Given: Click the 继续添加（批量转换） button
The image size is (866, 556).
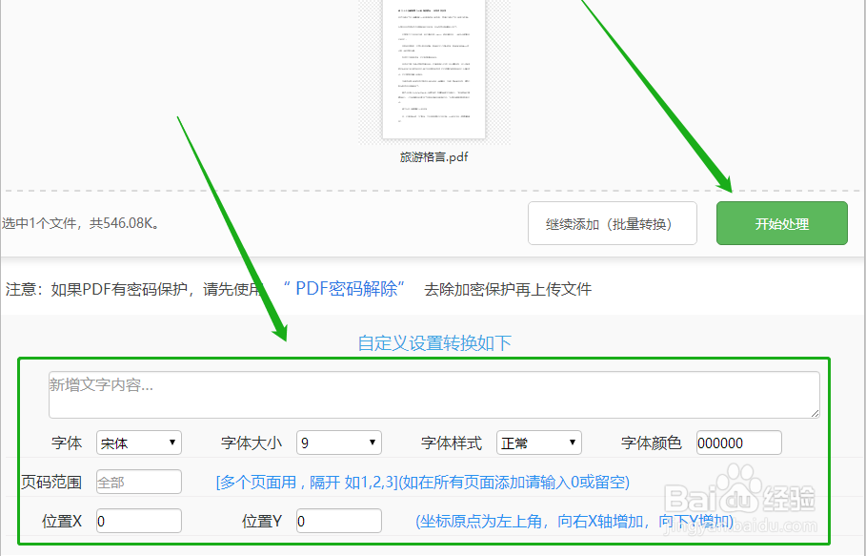Looking at the screenshot, I should click(x=613, y=222).
